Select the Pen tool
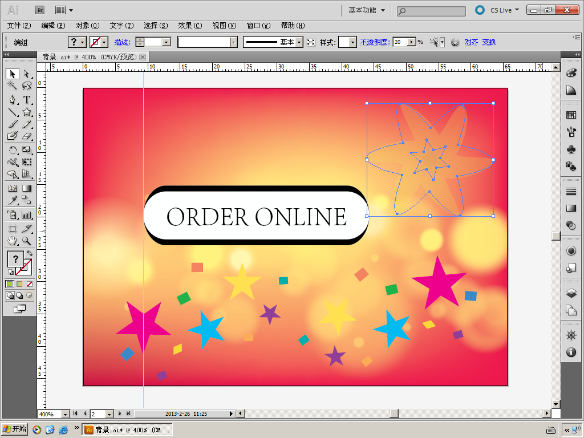 pyautogui.click(x=13, y=100)
